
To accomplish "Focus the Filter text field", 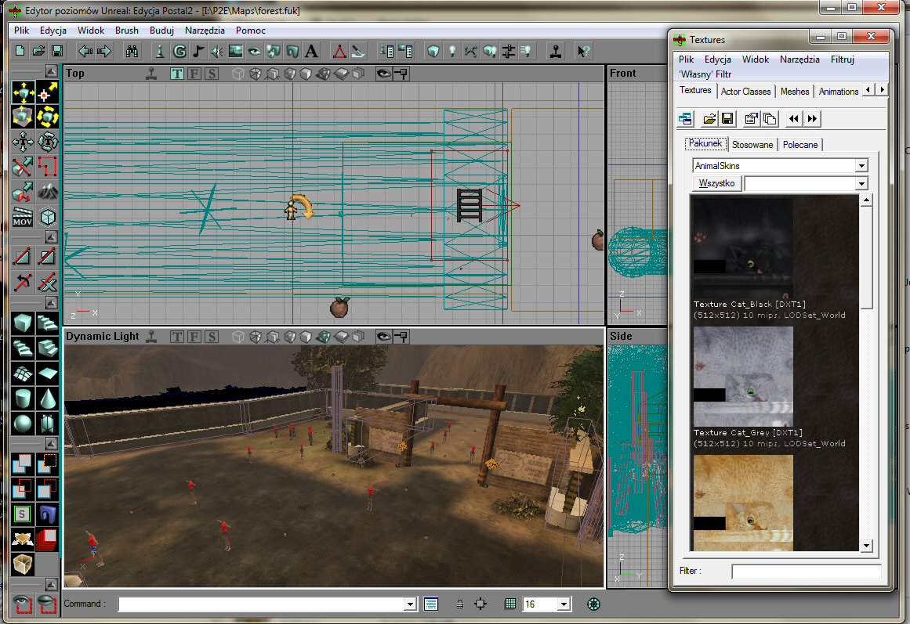I will pos(806,572).
